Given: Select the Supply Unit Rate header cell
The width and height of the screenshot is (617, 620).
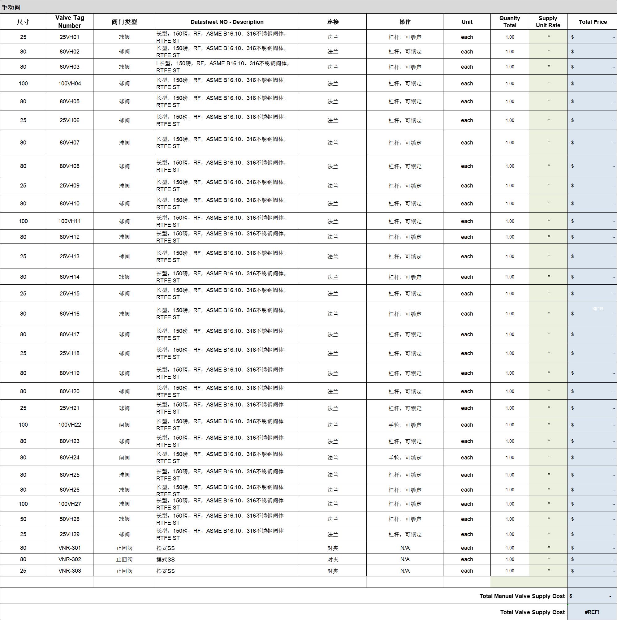Looking at the screenshot, I should 548,21.
